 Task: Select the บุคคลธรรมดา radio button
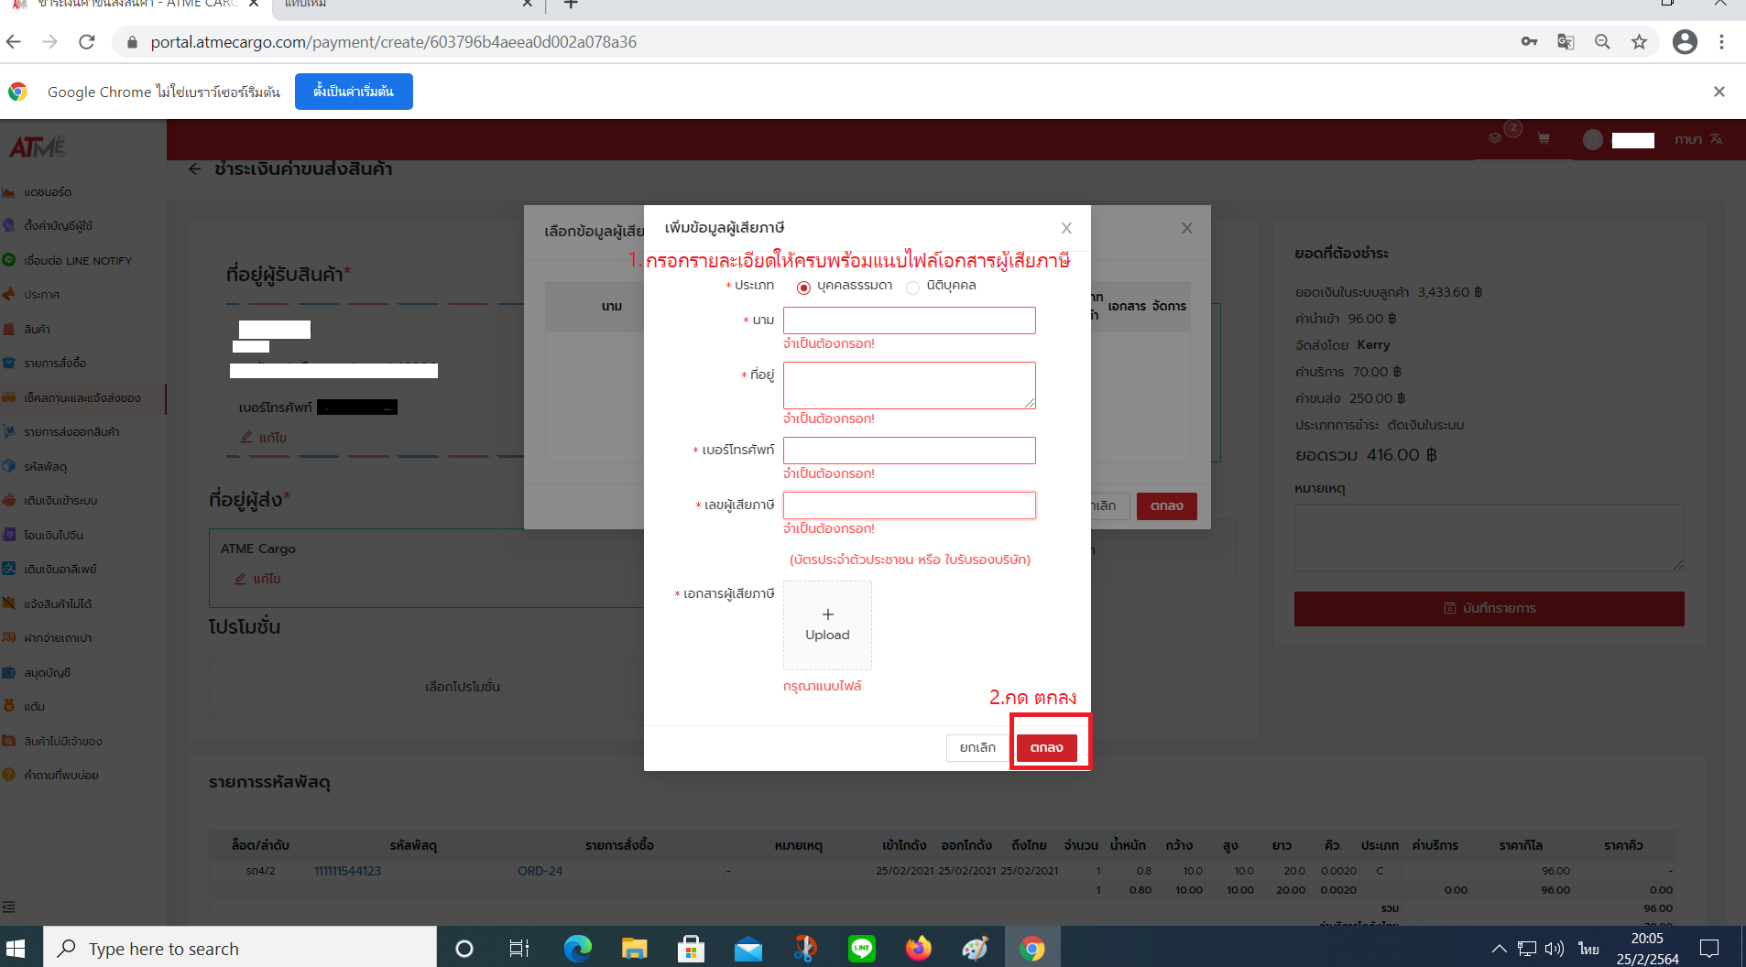pyautogui.click(x=803, y=288)
